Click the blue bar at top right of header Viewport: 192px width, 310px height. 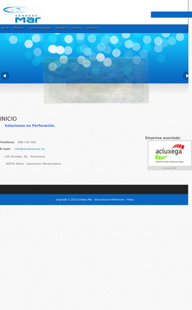pos(172,15)
